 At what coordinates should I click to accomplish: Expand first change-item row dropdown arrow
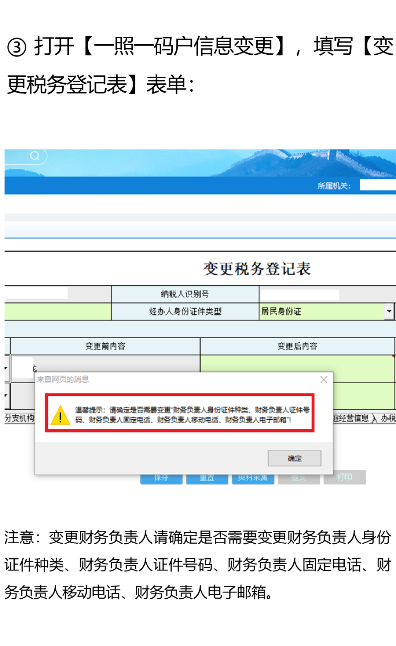click(6, 368)
